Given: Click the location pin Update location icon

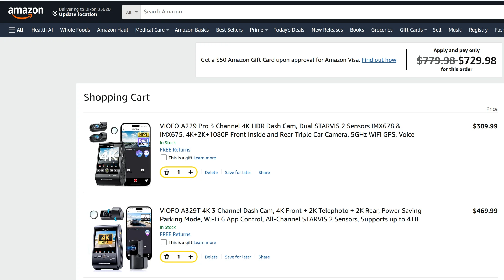Looking at the screenshot, I should click(55, 14).
